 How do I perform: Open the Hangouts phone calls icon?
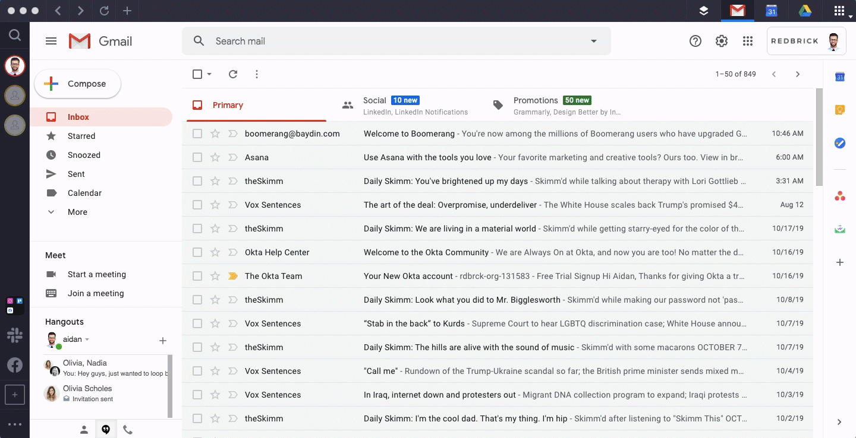128,430
